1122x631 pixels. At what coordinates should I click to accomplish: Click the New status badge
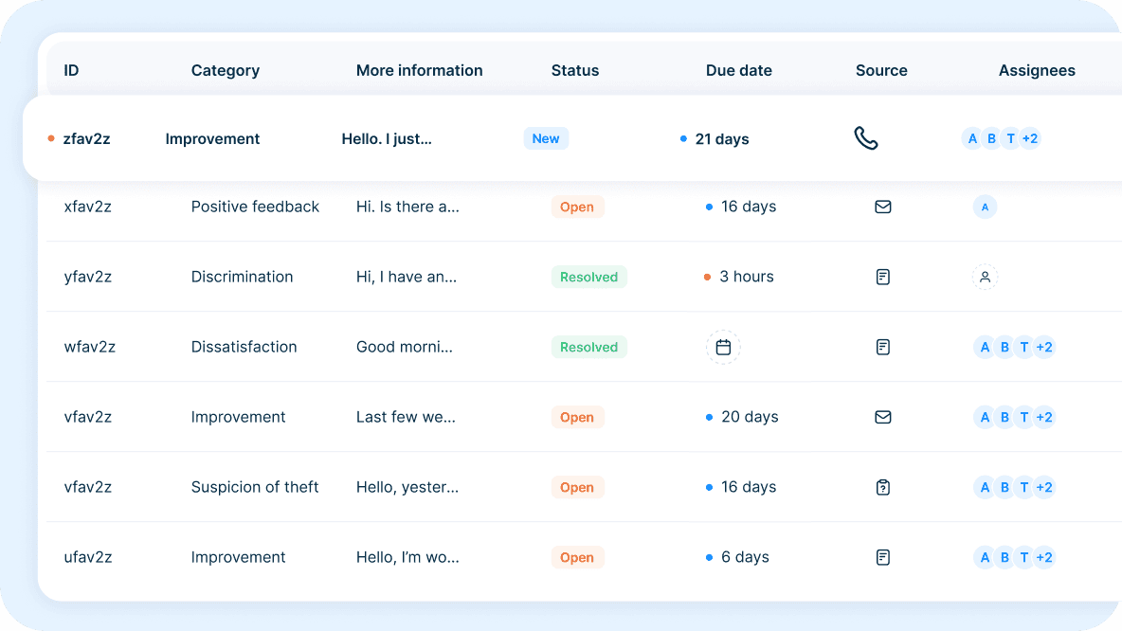click(x=546, y=138)
